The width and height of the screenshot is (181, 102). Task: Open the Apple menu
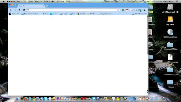(4, 1)
